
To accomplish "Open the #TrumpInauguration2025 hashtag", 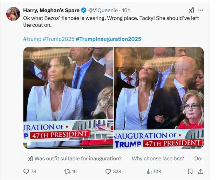I will point(108,39).
